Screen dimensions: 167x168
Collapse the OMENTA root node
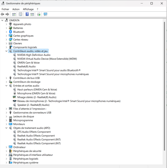point(2,20)
